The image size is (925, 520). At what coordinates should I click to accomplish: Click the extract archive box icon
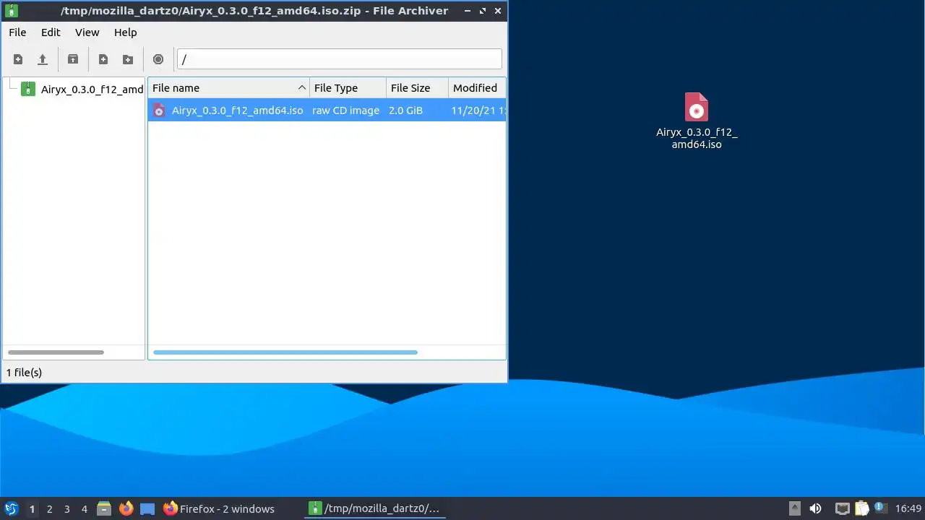point(73,59)
